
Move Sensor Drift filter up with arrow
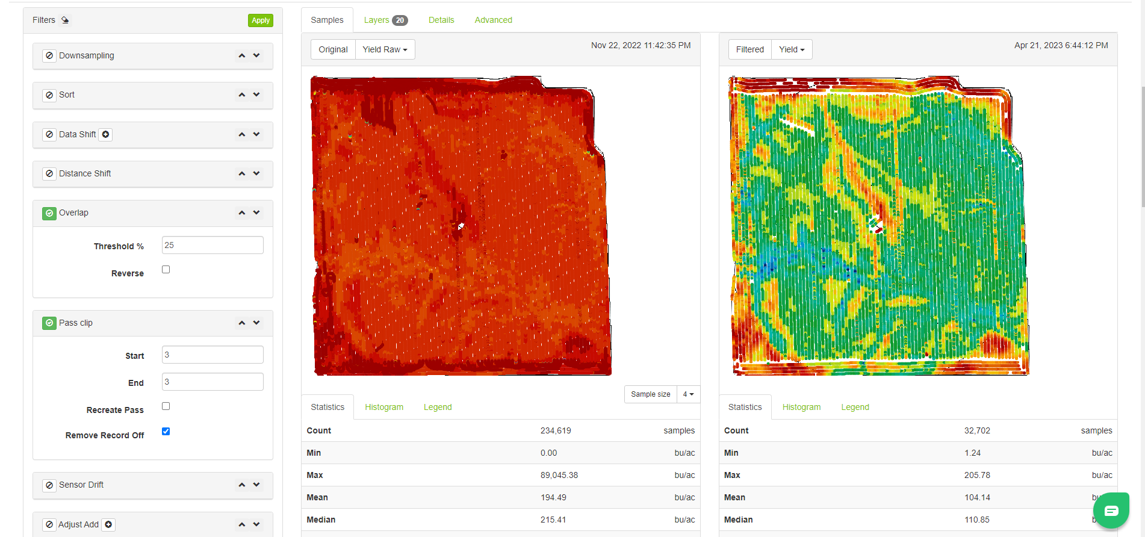click(x=242, y=485)
